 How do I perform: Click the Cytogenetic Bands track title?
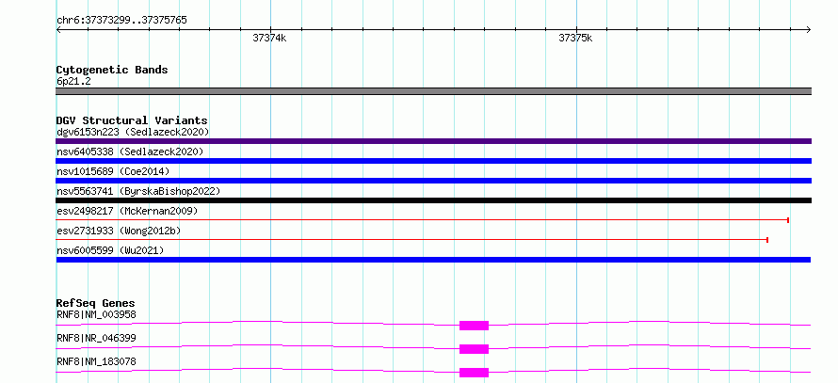click(112, 70)
